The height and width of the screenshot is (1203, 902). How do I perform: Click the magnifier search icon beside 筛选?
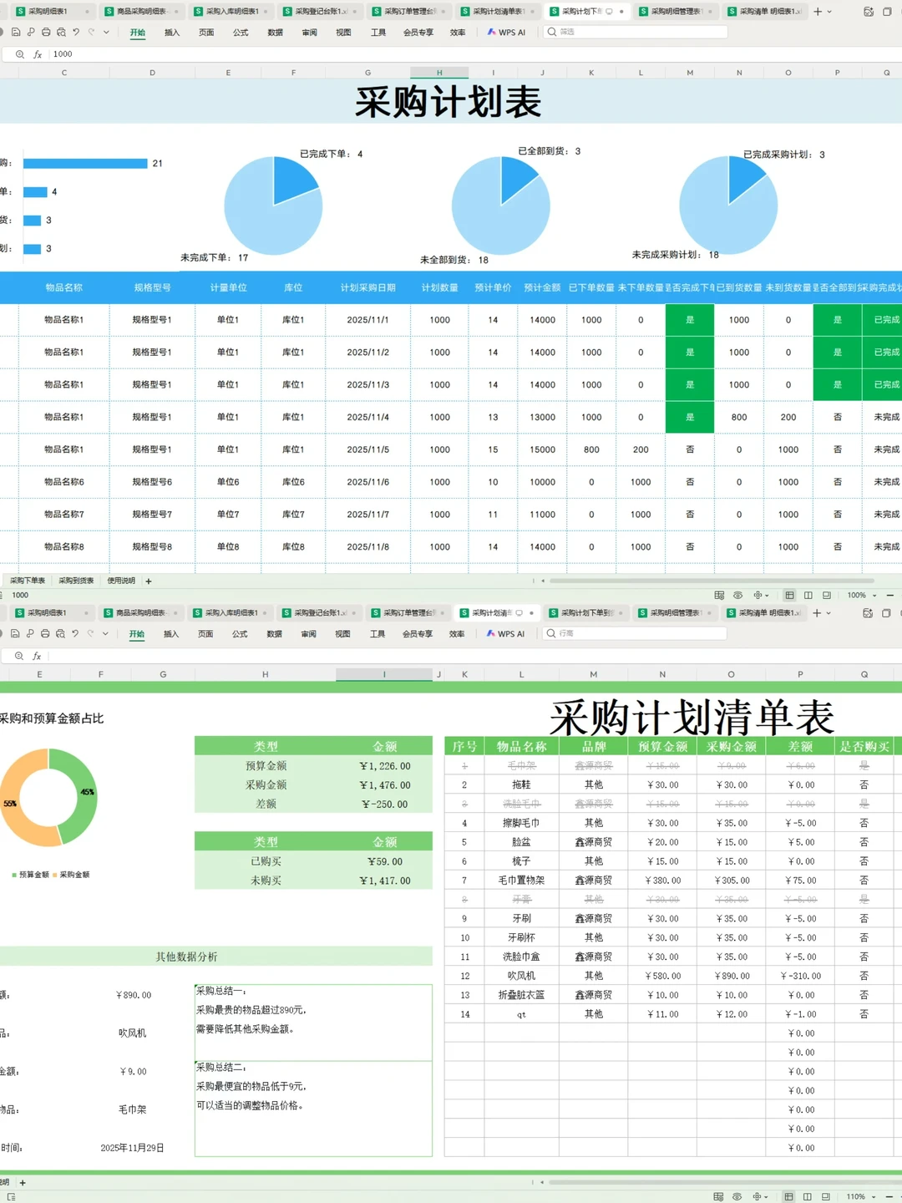(x=553, y=32)
